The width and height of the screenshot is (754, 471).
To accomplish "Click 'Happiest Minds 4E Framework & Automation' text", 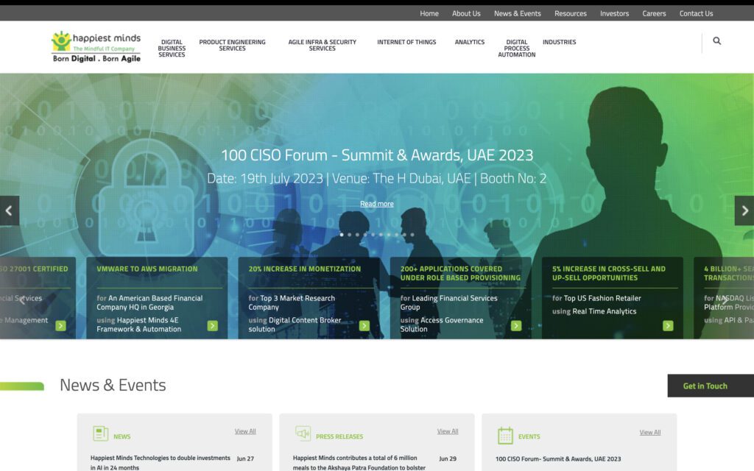I will click(139, 325).
